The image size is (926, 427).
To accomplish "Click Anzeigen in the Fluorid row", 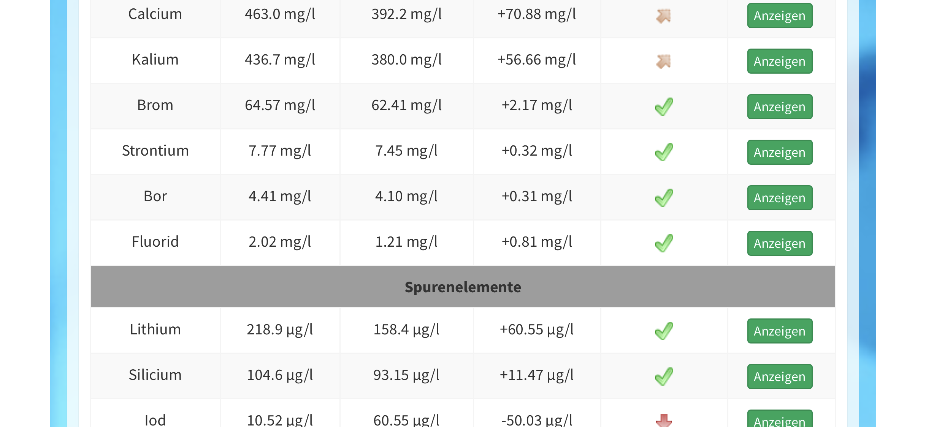I will 779,243.
